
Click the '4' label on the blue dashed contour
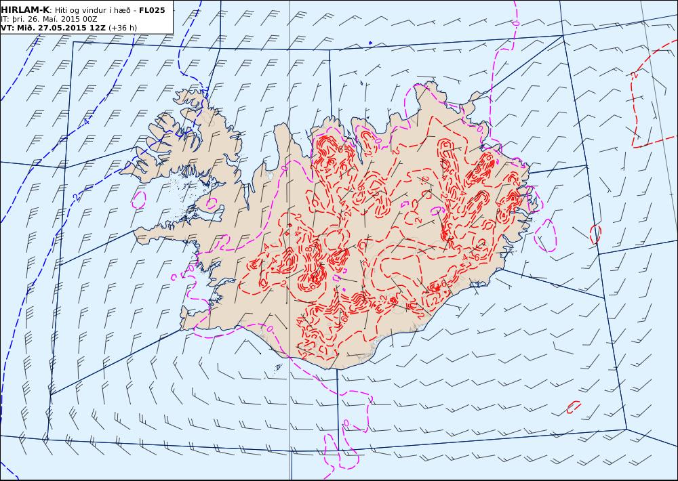coord(87,122)
